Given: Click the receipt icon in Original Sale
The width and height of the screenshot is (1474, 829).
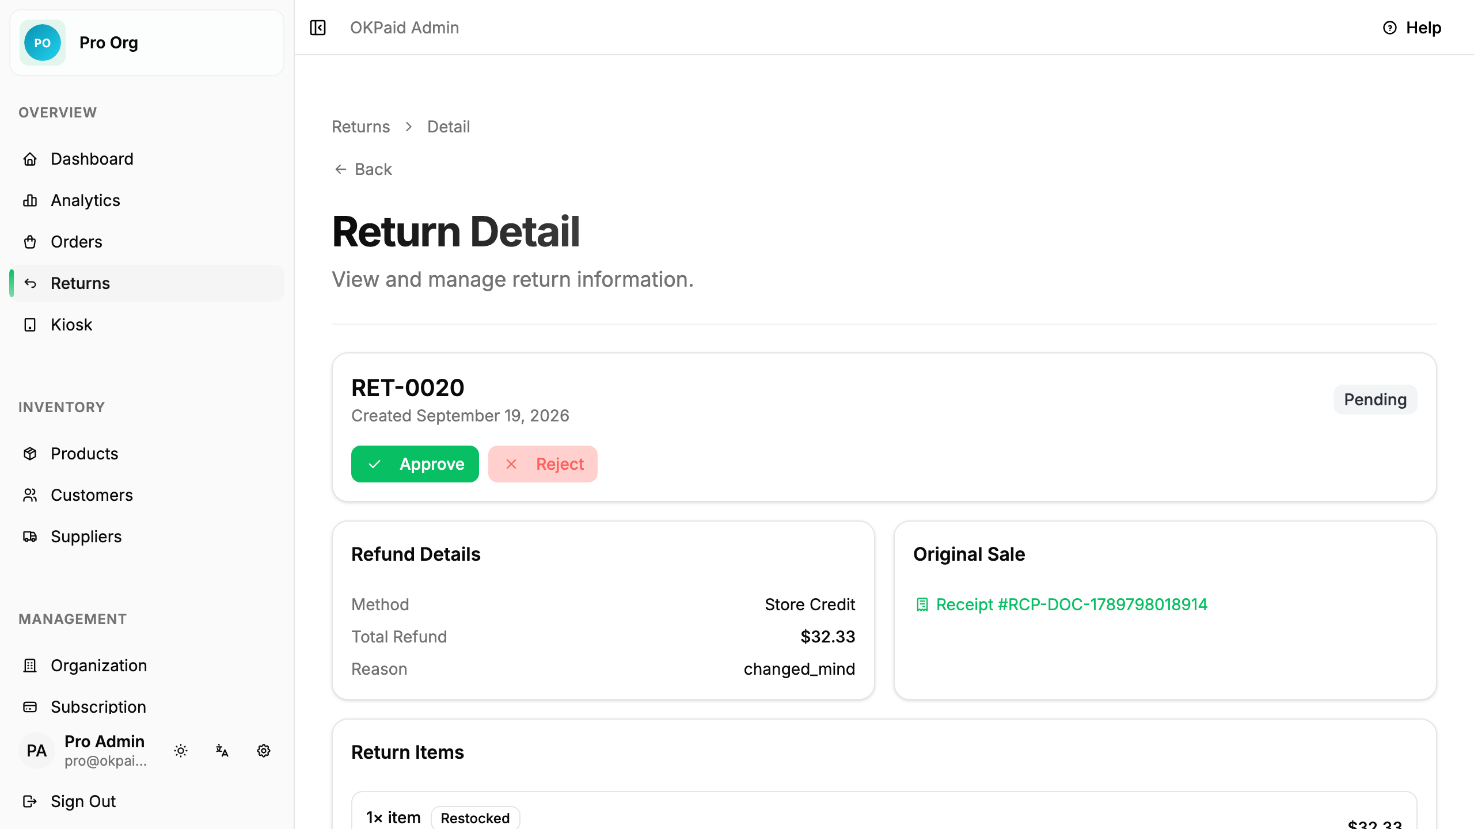Looking at the screenshot, I should [x=922, y=604].
